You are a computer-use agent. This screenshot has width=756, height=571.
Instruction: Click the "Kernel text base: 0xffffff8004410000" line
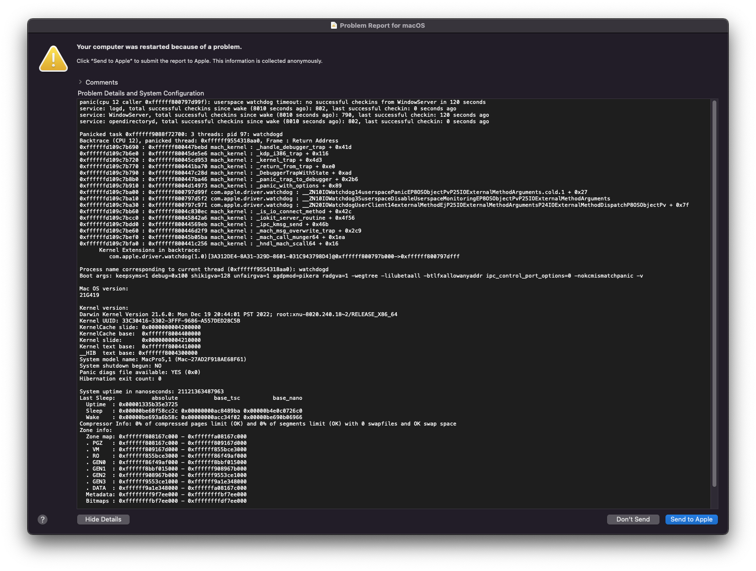140,347
